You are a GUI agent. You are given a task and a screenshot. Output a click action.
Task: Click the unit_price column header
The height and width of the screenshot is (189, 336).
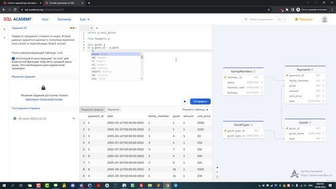[x=204, y=116]
